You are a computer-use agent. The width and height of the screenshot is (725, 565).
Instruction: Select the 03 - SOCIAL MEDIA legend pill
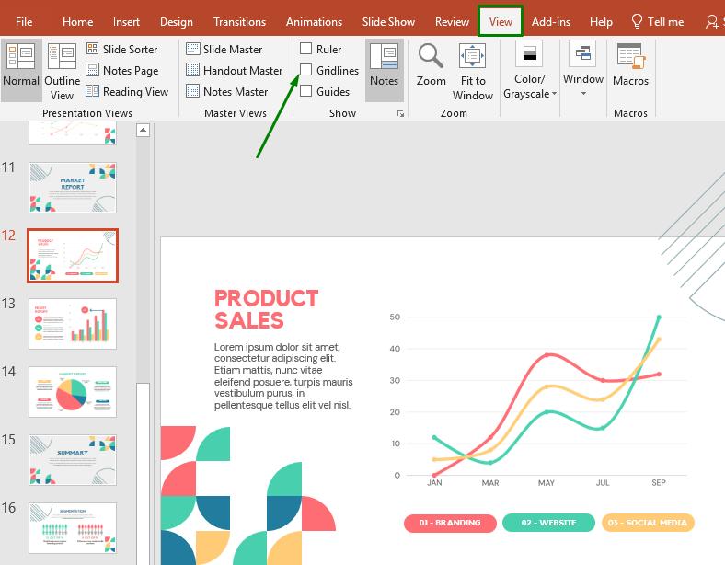point(648,523)
